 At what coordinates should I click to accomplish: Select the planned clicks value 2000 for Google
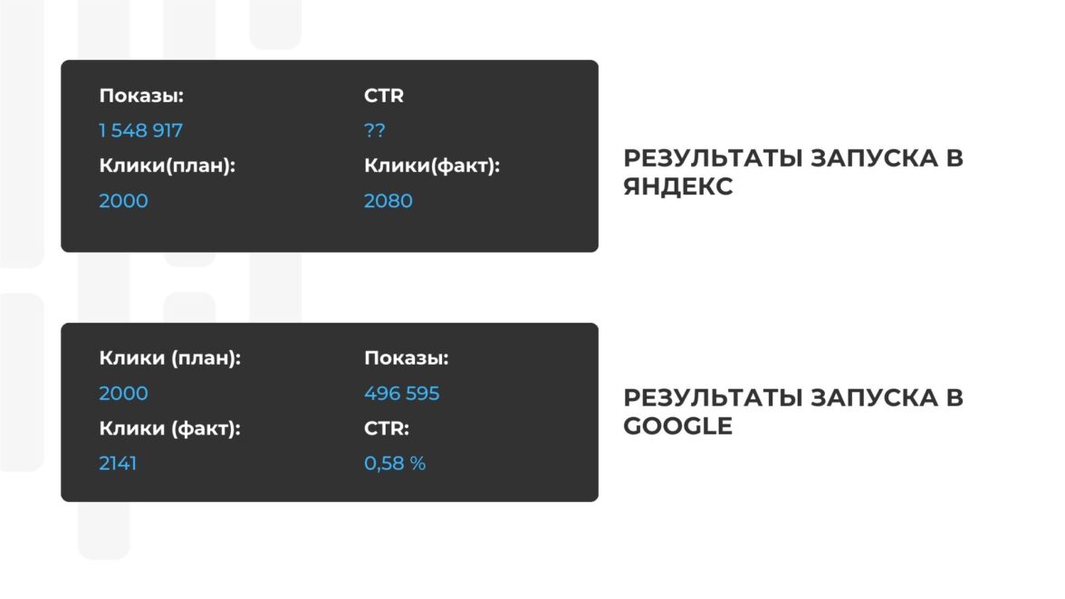click(x=123, y=394)
